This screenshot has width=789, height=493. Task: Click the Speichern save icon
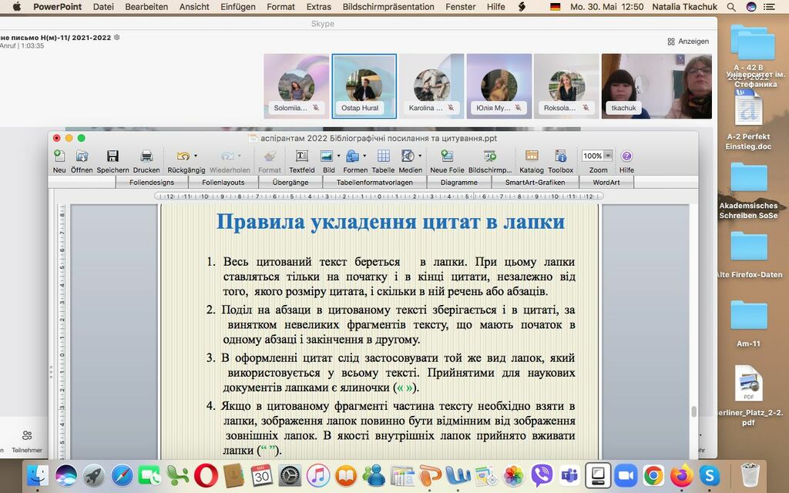tap(112, 156)
